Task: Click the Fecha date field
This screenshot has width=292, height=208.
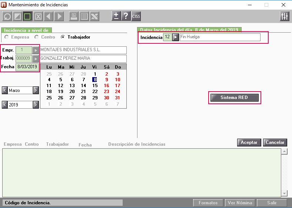Action: 27,67
